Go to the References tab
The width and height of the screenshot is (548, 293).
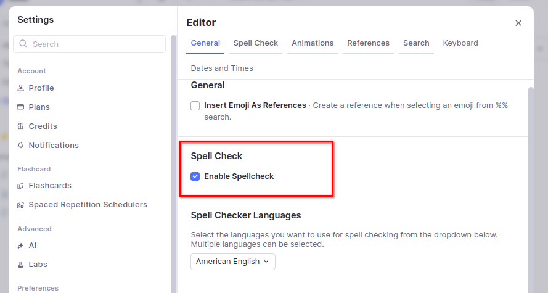[x=368, y=43]
